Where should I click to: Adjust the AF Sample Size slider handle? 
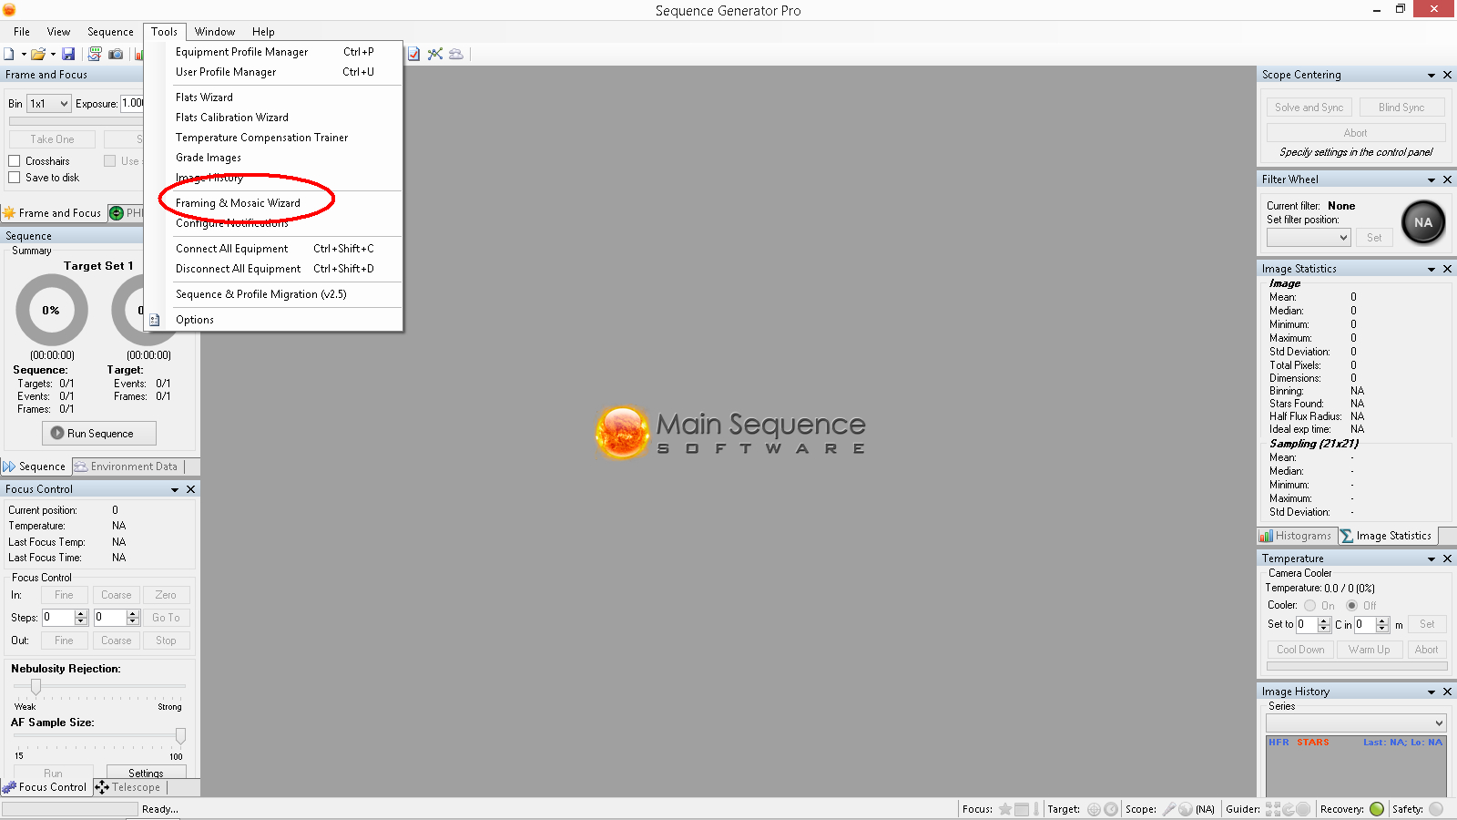point(180,735)
